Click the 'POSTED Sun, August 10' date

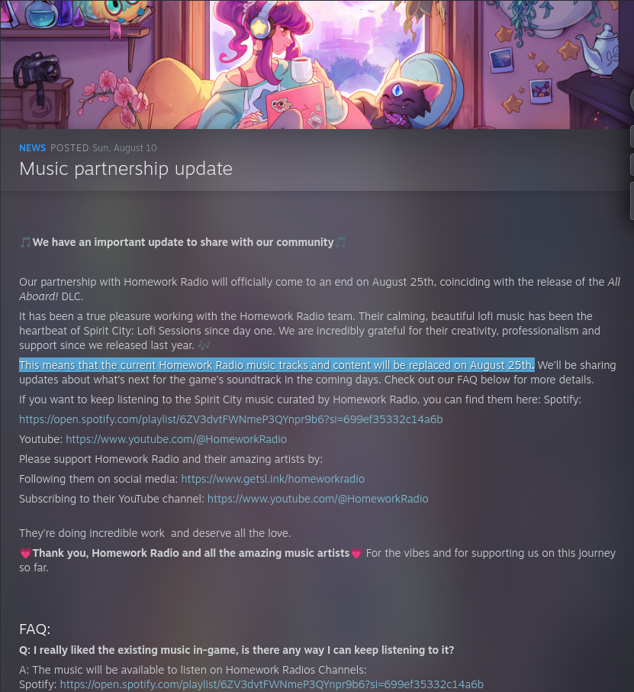103,148
